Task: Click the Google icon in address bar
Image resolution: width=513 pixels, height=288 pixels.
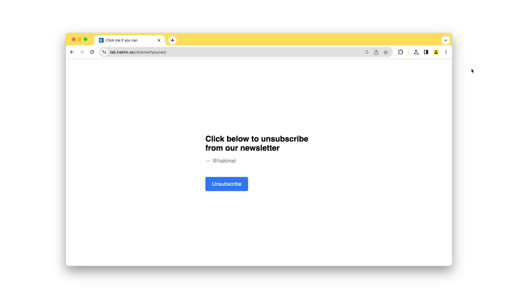Action: pos(367,52)
